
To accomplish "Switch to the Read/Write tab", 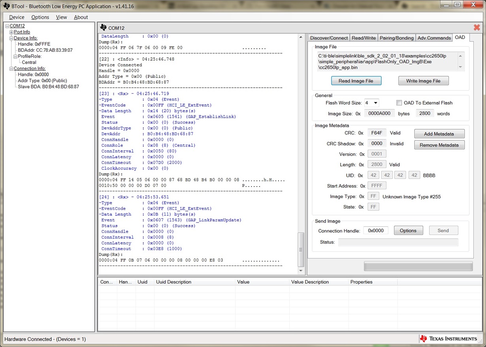I will point(364,38).
